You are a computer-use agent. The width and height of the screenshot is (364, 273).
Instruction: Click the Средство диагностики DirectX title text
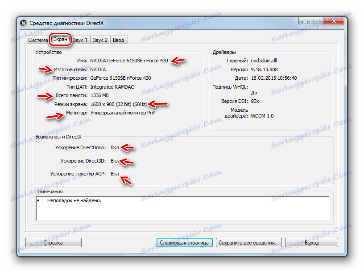pyautogui.click(x=66, y=23)
